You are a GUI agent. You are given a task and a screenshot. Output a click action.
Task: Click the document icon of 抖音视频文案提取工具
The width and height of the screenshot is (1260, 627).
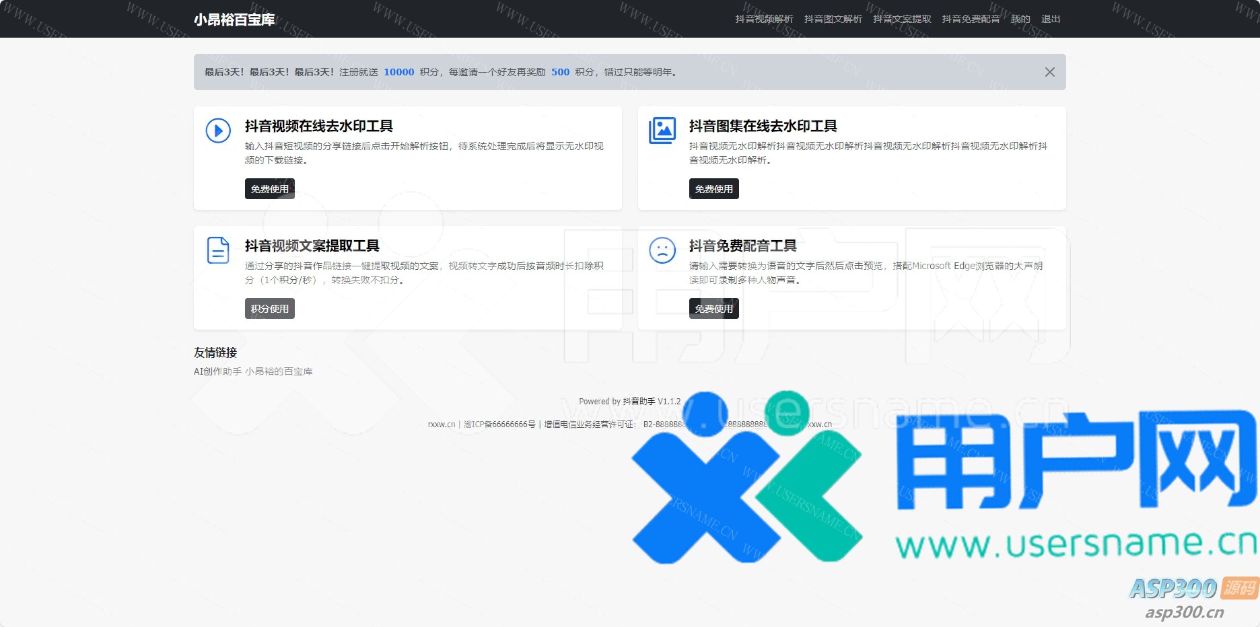[218, 250]
